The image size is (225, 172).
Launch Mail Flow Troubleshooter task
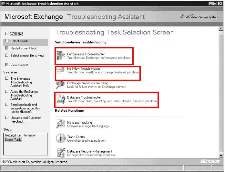click(84, 68)
